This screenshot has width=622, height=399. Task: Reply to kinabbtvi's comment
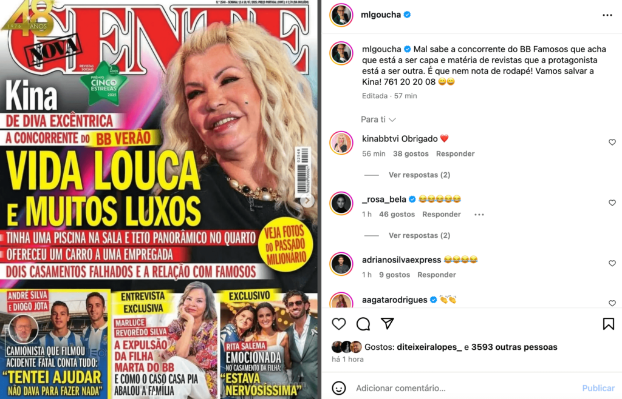point(455,153)
